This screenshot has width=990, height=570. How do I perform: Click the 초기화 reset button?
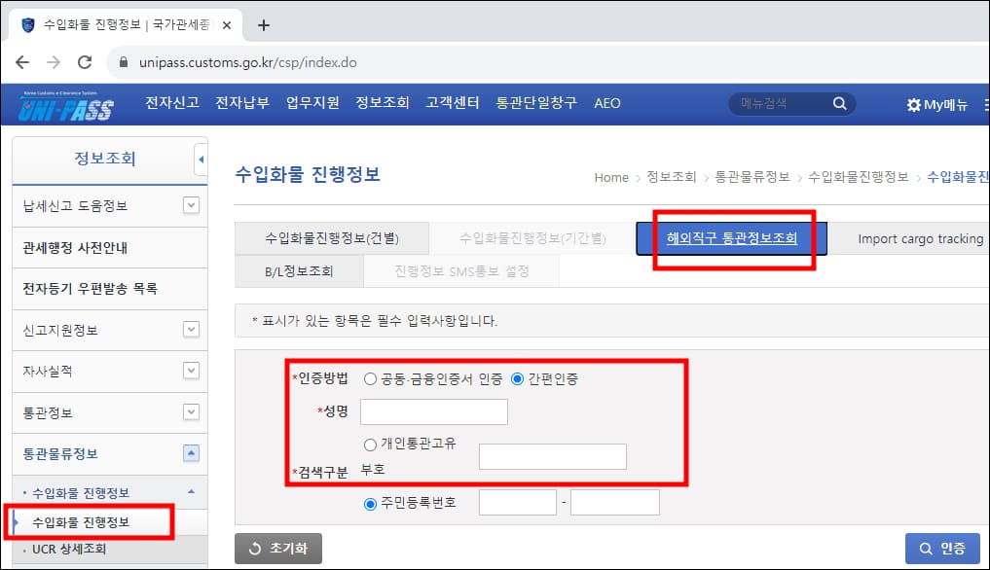(277, 548)
